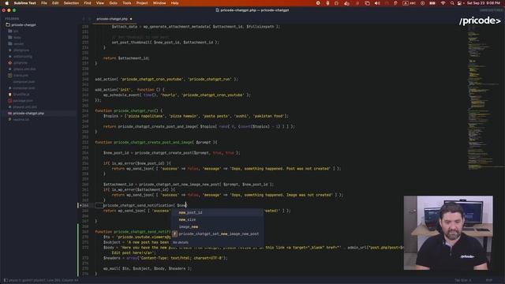The height and width of the screenshot is (284, 505).
Task: Click the PHP syntax selector in status bar
Action: point(489,281)
